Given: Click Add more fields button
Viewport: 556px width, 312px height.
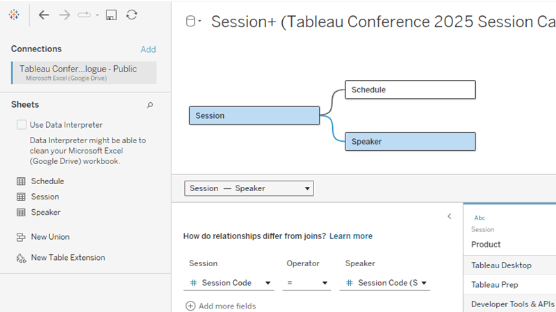Looking at the screenshot, I should [x=221, y=306].
